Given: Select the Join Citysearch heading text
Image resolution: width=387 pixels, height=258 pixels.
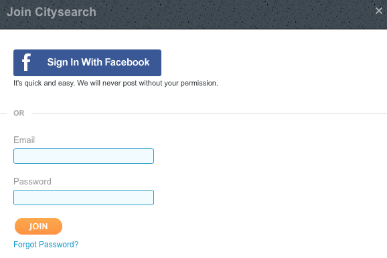Looking at the screenshot, I should pyautogui.click(x=52, y=12).
